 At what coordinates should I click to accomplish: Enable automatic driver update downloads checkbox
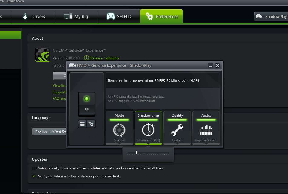34,168
